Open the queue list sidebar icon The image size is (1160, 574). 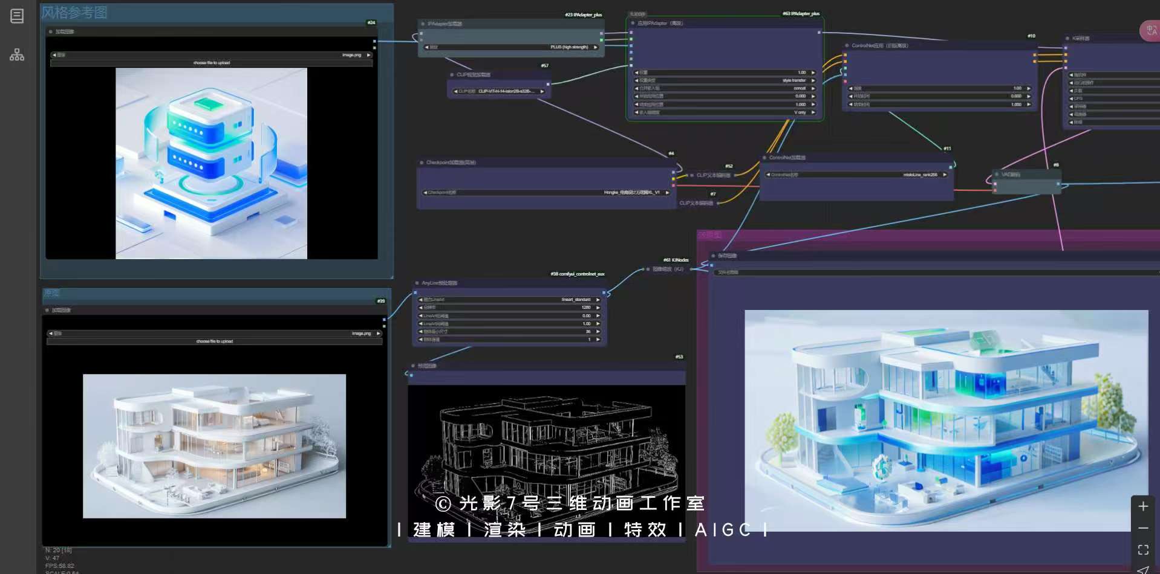point(17,16)
